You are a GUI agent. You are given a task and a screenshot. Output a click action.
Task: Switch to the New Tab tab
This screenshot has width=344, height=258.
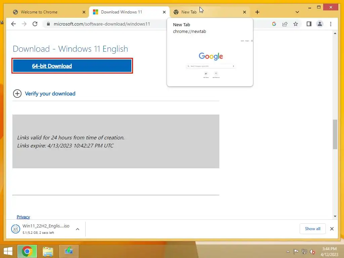click(210, 12)
